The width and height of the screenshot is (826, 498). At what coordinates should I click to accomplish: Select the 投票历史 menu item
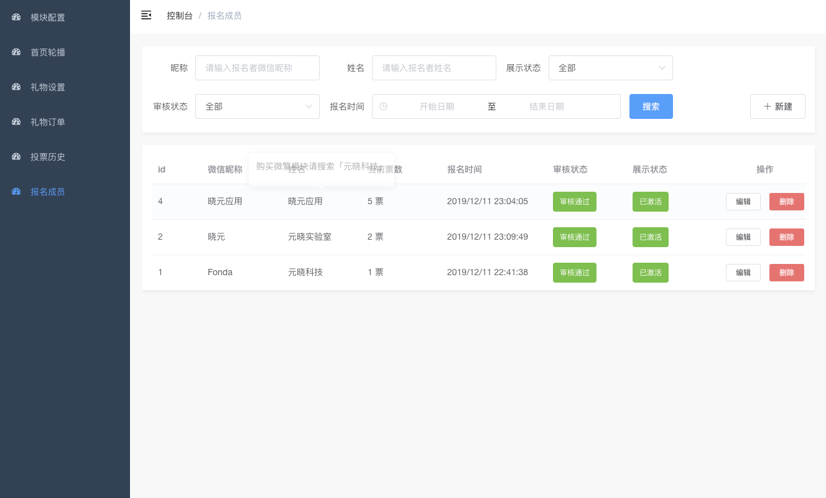(x=65, y=157)
